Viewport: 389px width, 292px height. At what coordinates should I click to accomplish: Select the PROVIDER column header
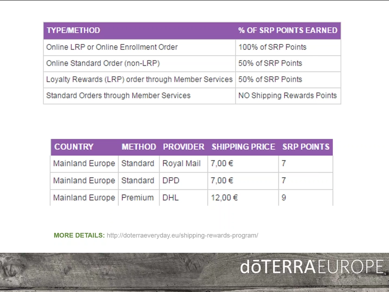[x=184, y=147]
